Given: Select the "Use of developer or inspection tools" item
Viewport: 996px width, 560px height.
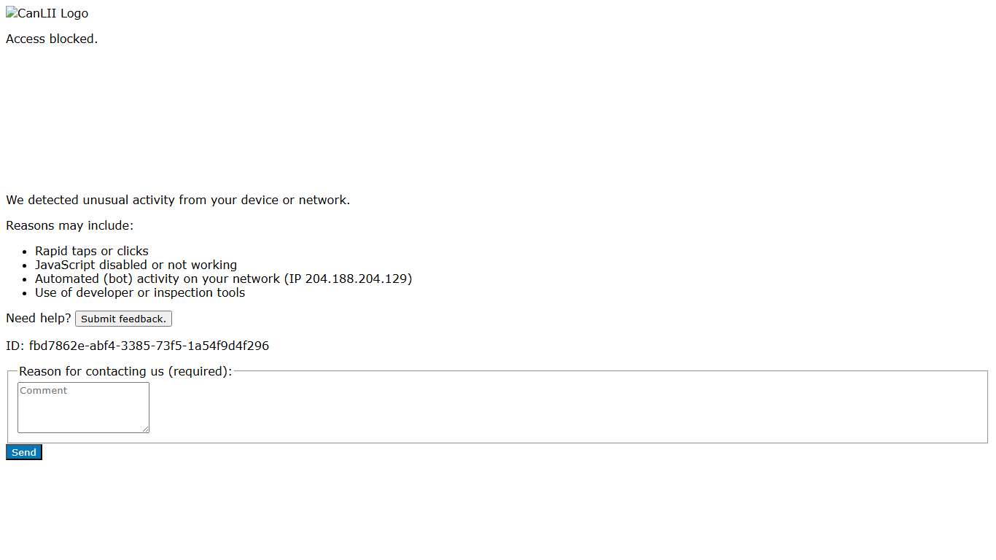Looking at the screenshot, I should coord(140,293).
